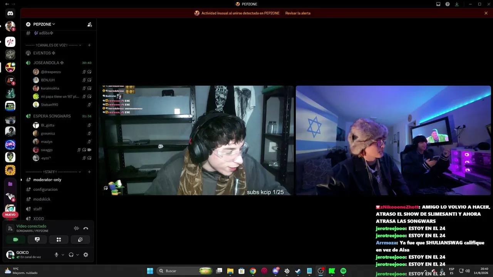This screenshot has height=277, width=493.
Task: Open the activities launcher button
Action: [59, 239]
